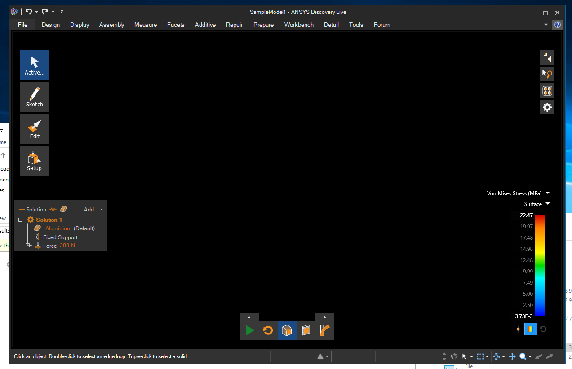Toggle the highlighted solid cube display mode

287,331
